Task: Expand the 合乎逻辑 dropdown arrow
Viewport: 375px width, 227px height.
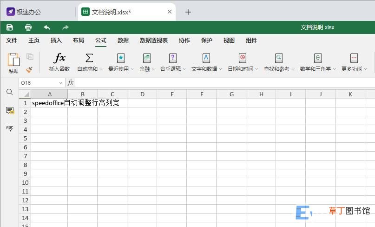Action: tap(184, 69)
